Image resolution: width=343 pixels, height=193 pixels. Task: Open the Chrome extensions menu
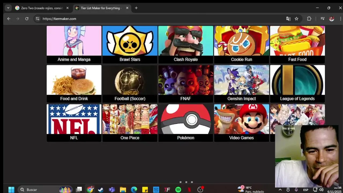pos(309,19)
